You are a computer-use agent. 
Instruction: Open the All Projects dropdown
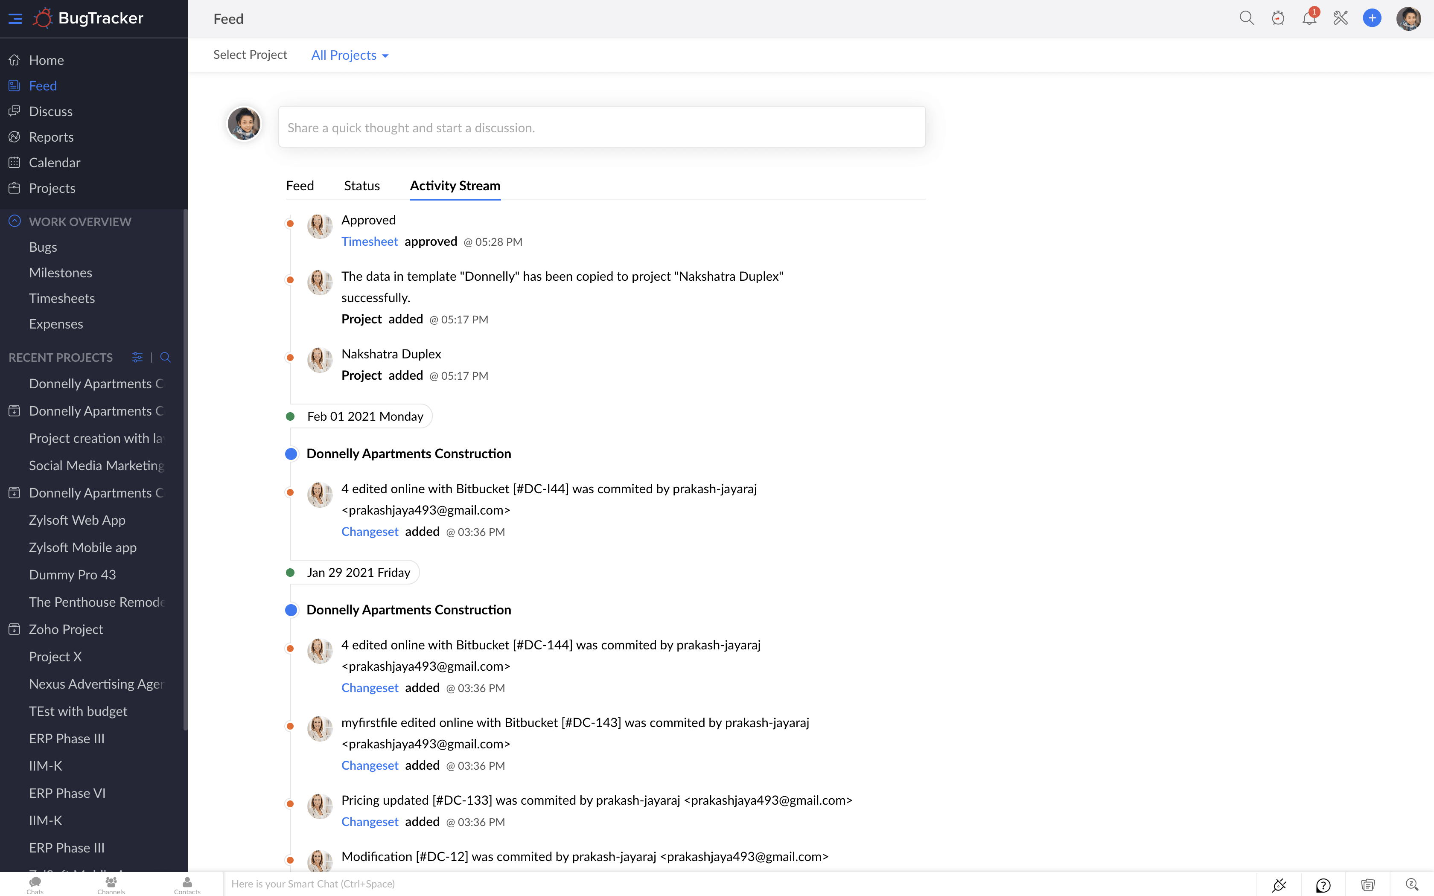pyautogui.click(x=349, y=55)
